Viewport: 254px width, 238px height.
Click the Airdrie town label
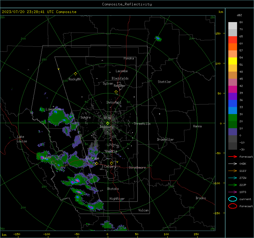coord(111,151)
